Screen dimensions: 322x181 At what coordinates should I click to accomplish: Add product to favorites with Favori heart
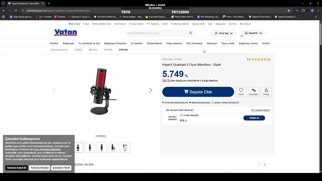pos(241,92)
